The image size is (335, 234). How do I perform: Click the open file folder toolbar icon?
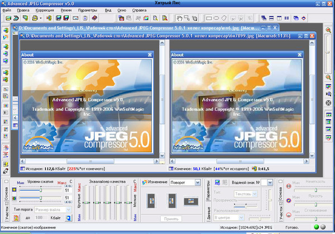click(8, 18)
